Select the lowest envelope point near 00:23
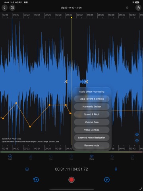 (30, 127)
